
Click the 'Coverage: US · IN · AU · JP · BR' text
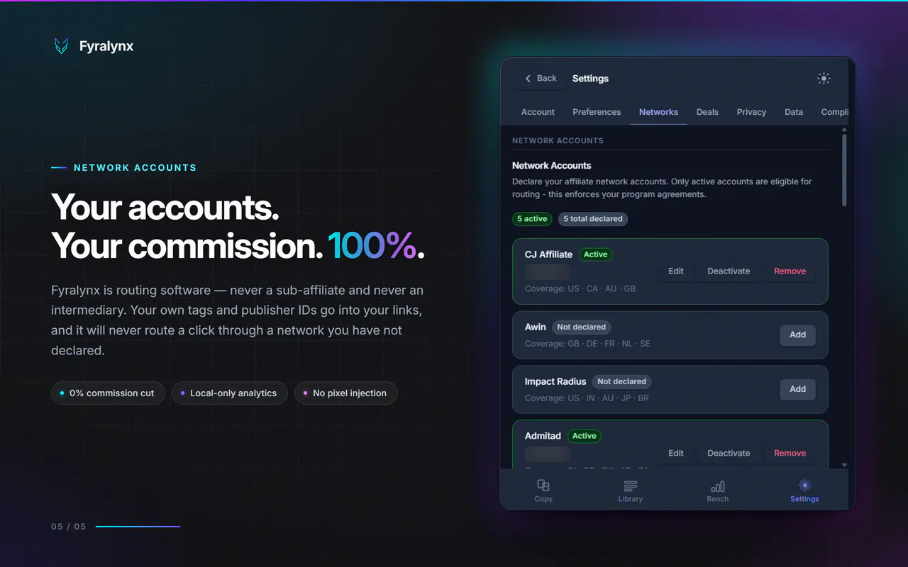coord(587,398)
